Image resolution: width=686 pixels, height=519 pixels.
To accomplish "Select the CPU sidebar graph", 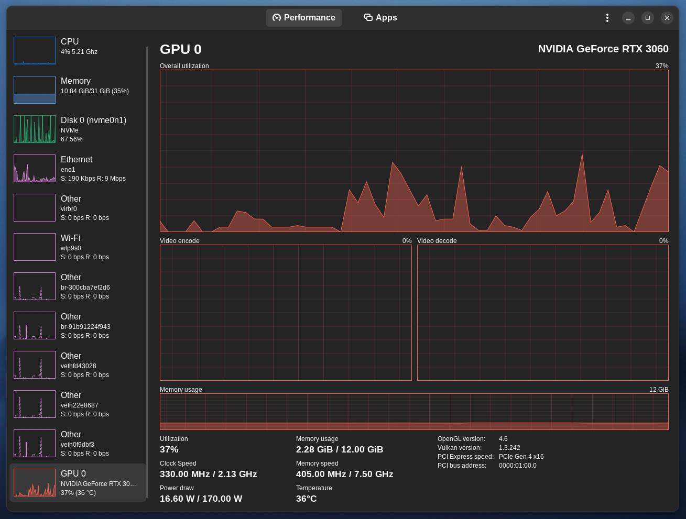I will click(x=34, y=50).
